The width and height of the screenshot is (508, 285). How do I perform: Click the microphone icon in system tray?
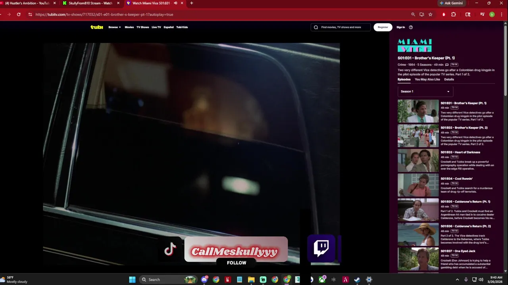click(466, 279)
